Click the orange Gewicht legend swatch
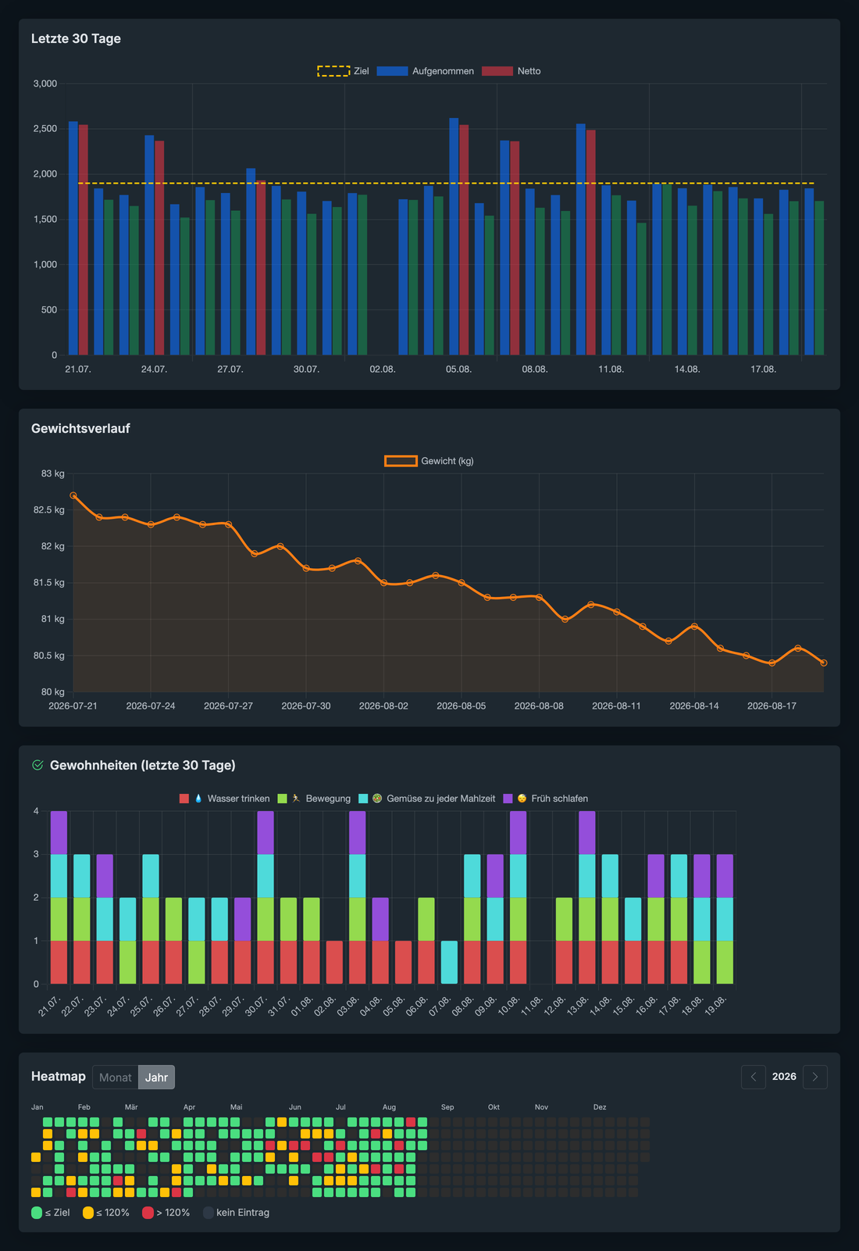The image size is (859, 1251). (x=401, y=461)
